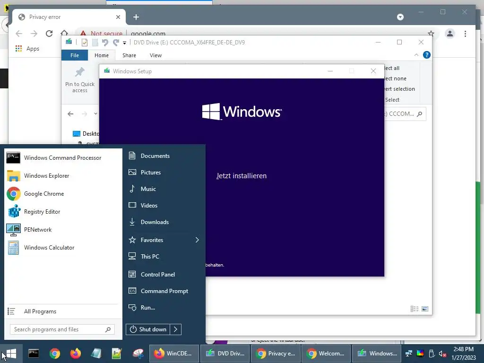Open Chrome tab search dropdown arrow
484x363 pixels.
click(x=400, y=17)
